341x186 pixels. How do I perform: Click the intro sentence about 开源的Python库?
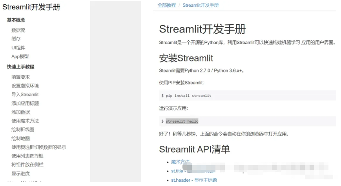248,43
